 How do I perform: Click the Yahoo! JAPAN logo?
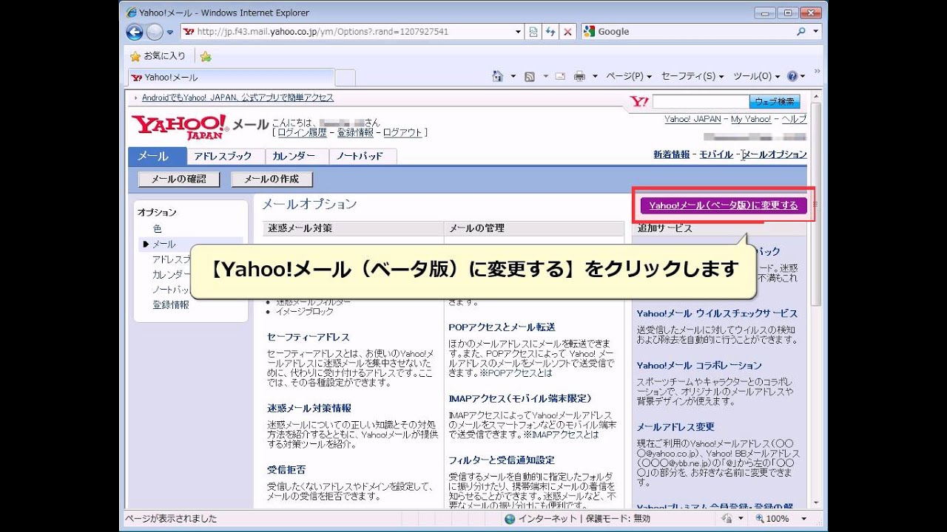point(180,126)
